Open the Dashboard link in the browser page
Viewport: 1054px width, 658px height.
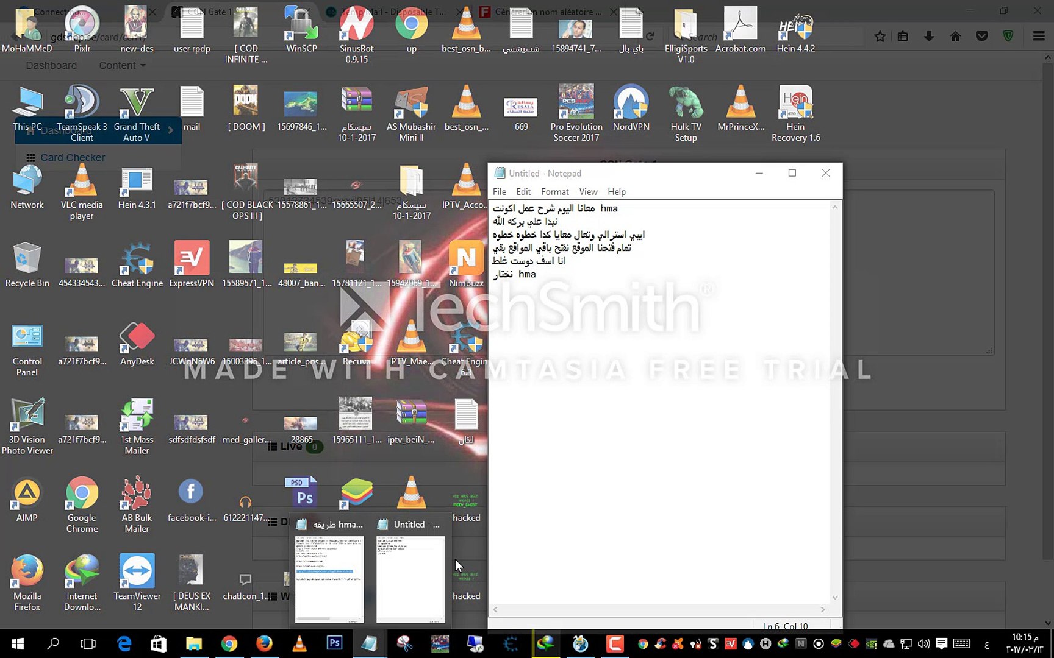pos(51,65)
